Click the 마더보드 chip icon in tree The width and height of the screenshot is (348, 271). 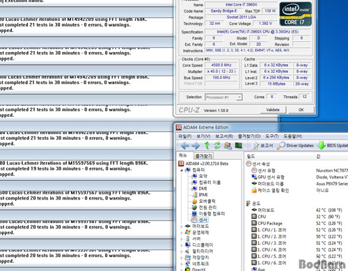[188, 226]
